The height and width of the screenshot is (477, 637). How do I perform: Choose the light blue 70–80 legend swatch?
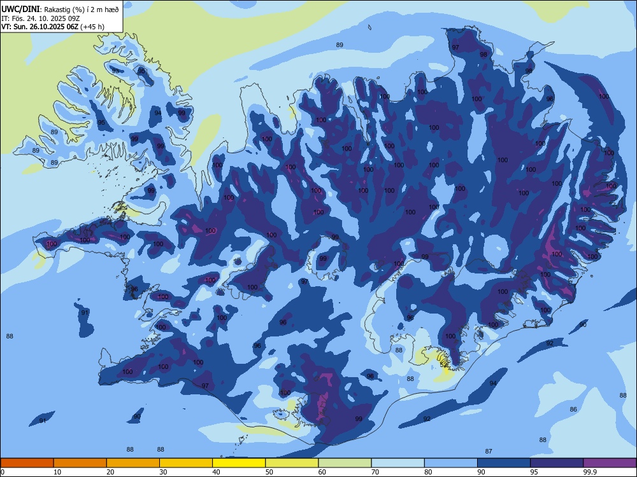[x=398, y=463]
